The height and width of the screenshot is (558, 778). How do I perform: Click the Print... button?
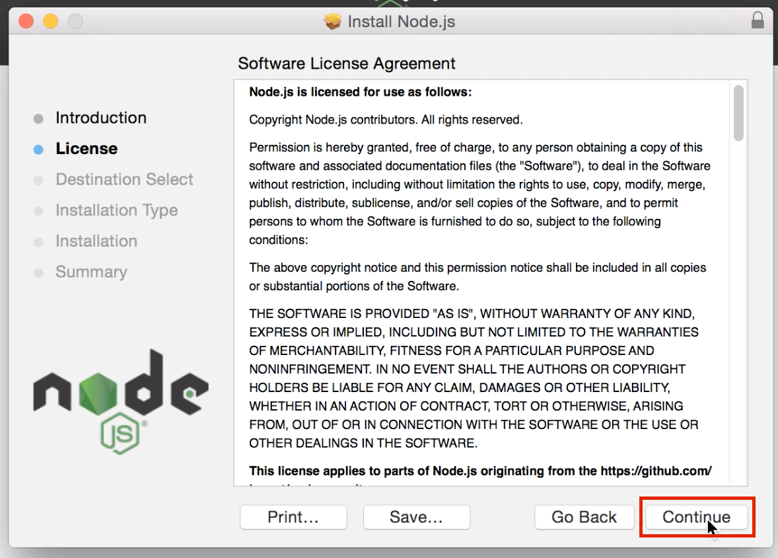293,517
